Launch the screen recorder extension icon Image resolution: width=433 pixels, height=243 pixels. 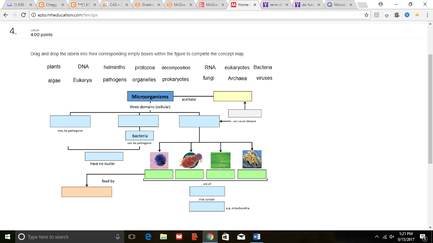point(396,15)
